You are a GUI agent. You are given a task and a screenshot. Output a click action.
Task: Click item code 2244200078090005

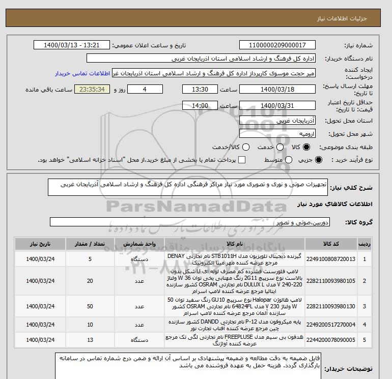[x=331, y=340]
